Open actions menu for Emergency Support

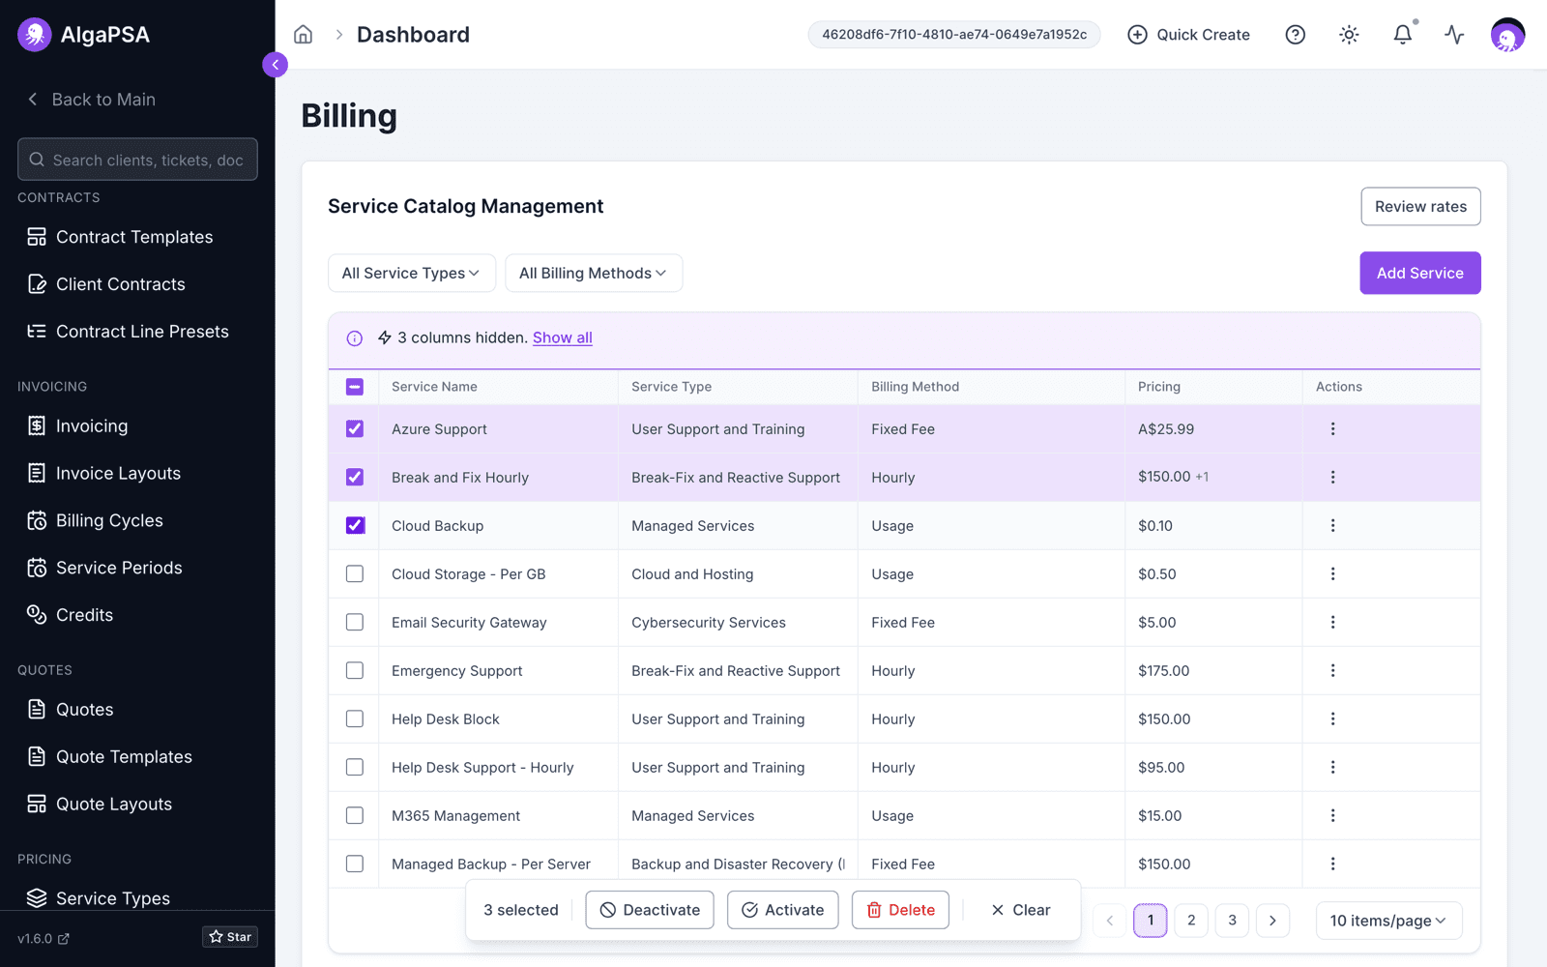tap(1332, 671)
